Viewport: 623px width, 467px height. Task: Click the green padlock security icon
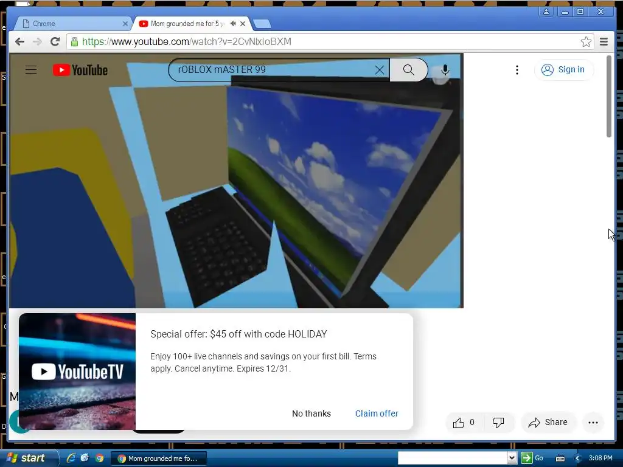(x=74, y=42)
